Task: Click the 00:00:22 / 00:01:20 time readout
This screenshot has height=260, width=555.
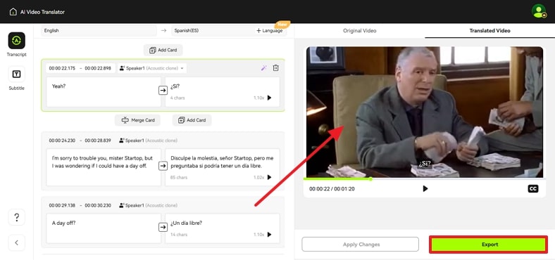Action: coord(332,189)
